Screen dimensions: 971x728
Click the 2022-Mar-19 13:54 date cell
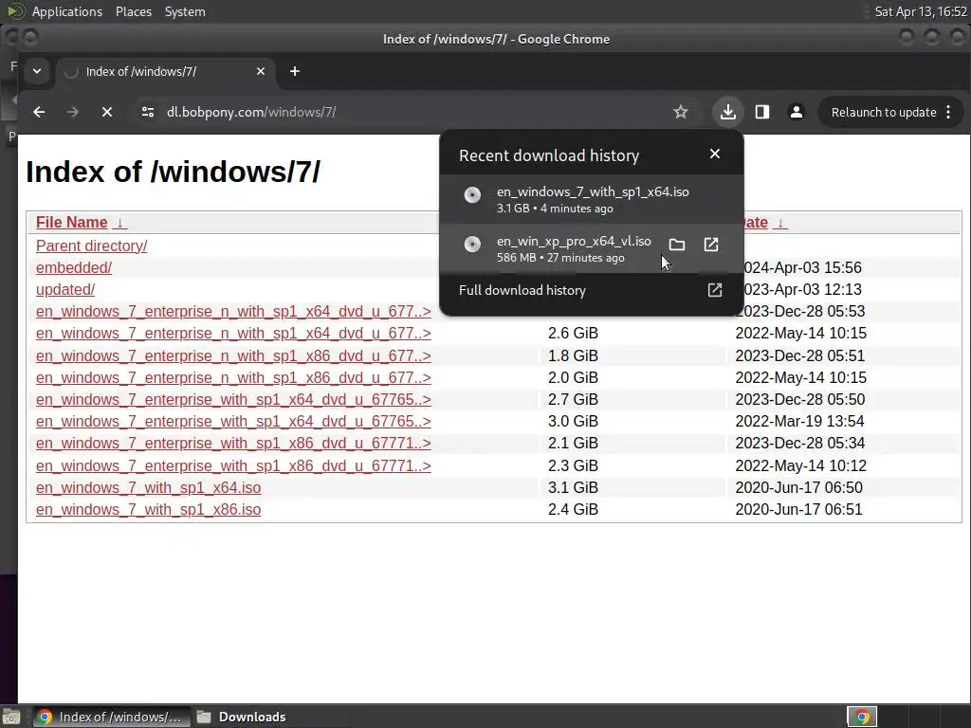pyautogui.click(x=799, y=421)
